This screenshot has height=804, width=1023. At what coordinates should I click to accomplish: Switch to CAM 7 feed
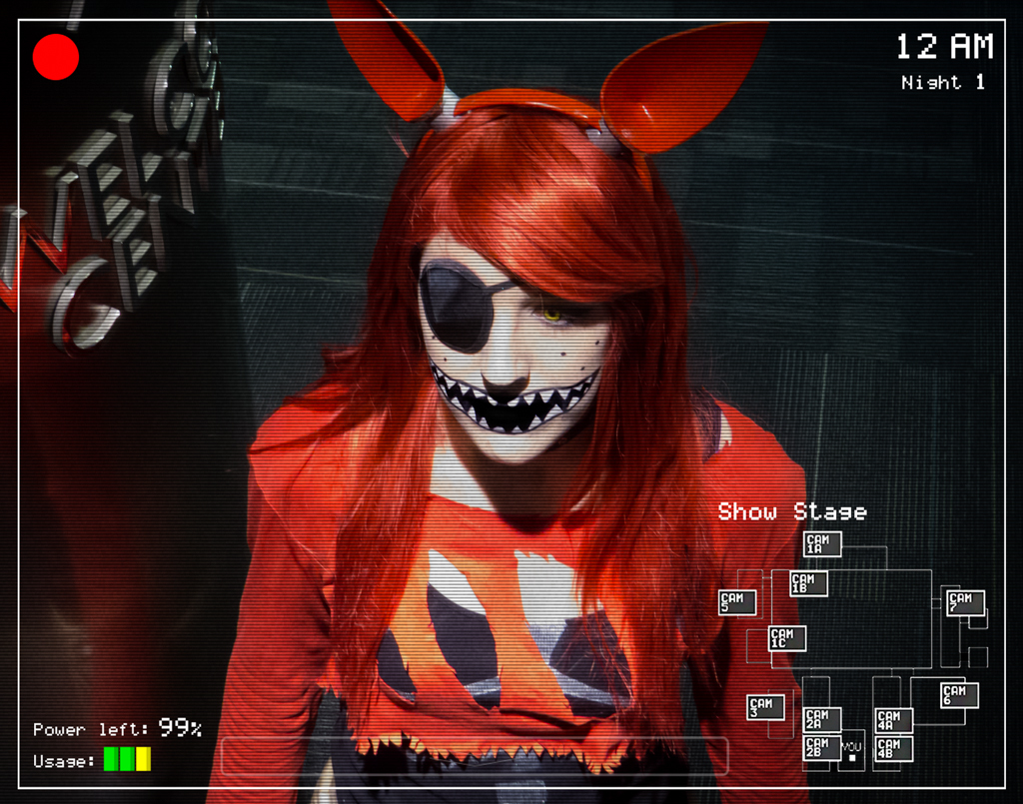[965, 602]
